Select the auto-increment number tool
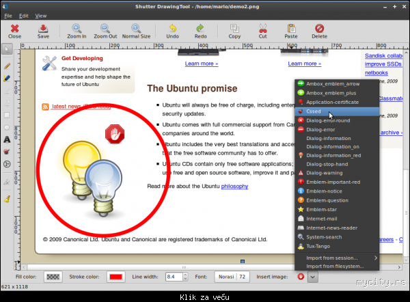410x302 pixels. point(7,164)
